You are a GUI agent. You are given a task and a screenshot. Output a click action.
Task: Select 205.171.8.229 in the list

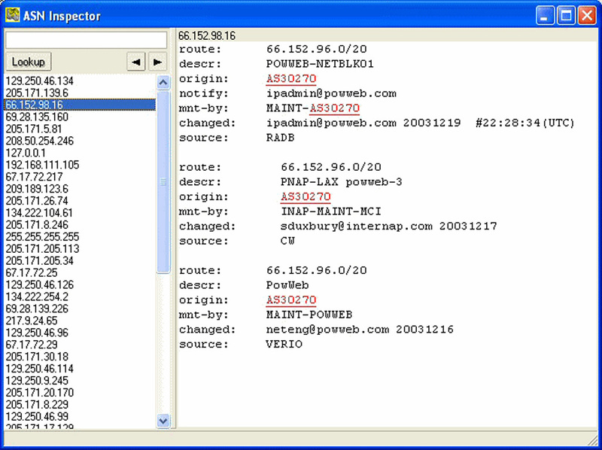(x=80, y=405)
